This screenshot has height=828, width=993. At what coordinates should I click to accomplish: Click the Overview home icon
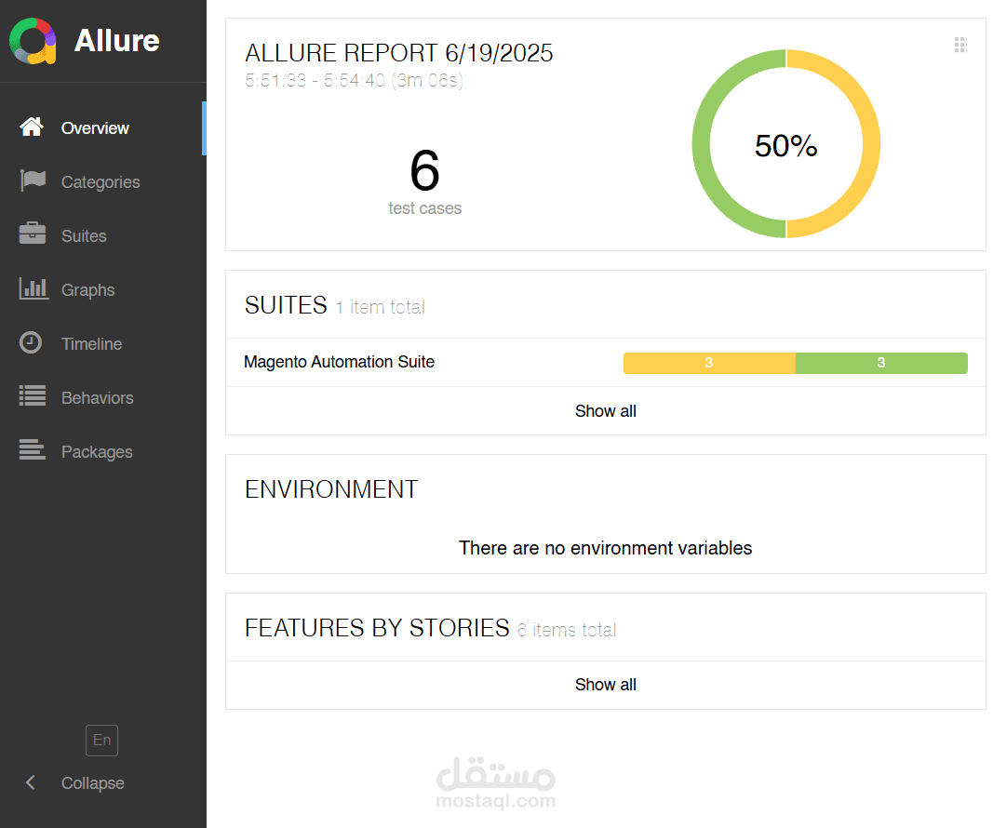click(x=32, y=127)
